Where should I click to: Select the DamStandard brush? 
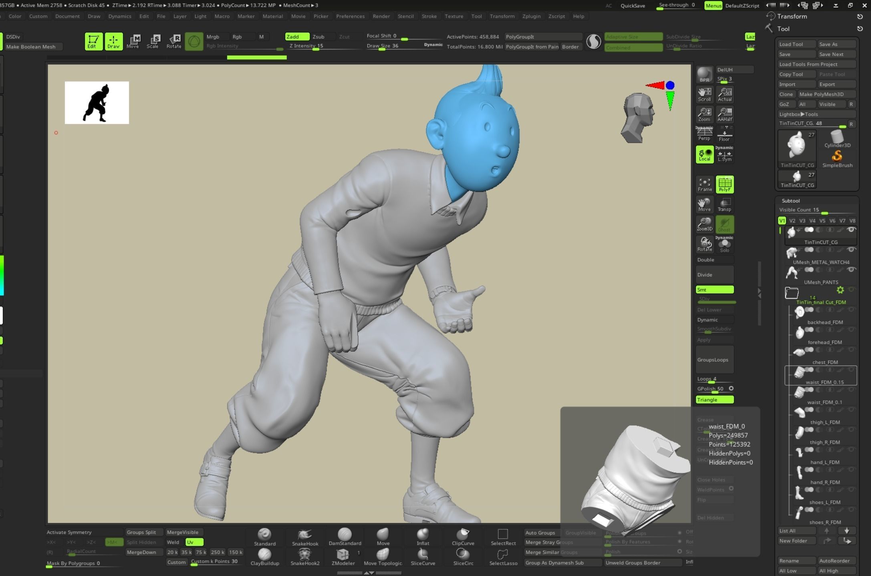[345, 537]
